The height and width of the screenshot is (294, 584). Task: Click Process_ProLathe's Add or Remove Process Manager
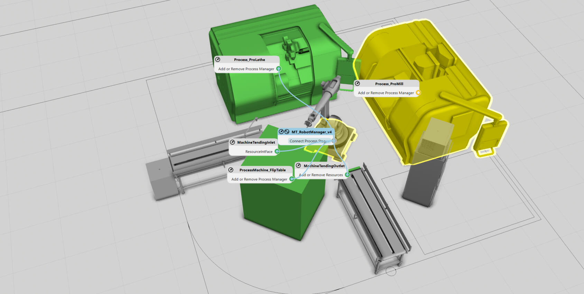[246, 69]
